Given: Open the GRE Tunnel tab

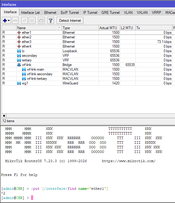Looking at the screenshot, I should pyautogui.click(x=111, y=13).
